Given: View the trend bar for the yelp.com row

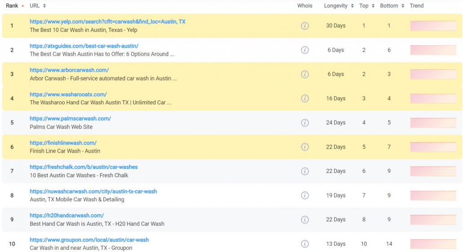Looking at the screenshot, I should [x=433, y=26].
